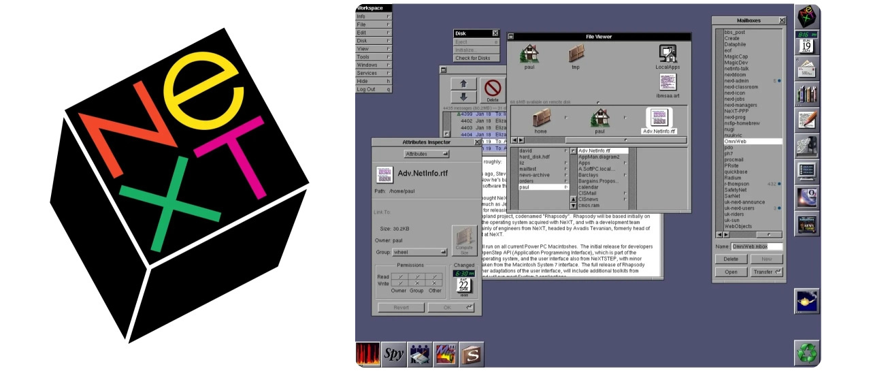The width and height of the screenshot is (871, 371).
Task: Click the Delete message icon
Action: [x=493, y=89]
